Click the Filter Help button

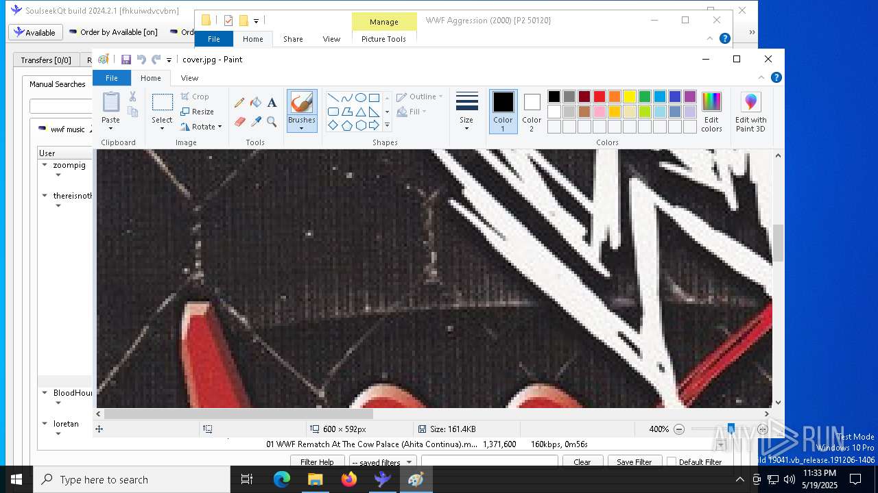pyautogui.click(x=317, y=462)
